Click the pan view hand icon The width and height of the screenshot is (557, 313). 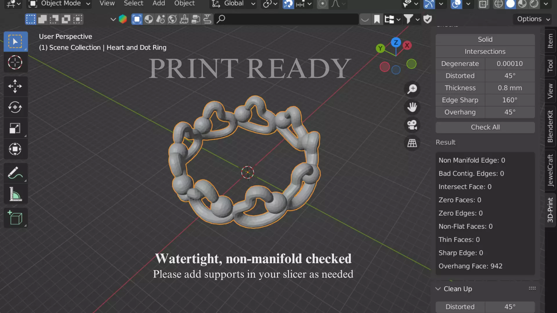pyautogui.click(x=412, y=107)
